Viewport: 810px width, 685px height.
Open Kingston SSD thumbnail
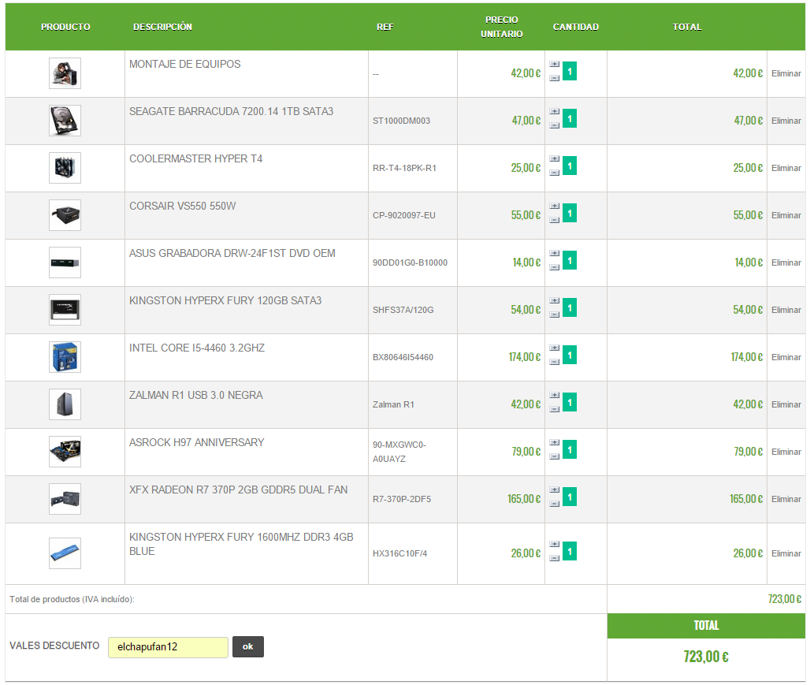[65, 310]
